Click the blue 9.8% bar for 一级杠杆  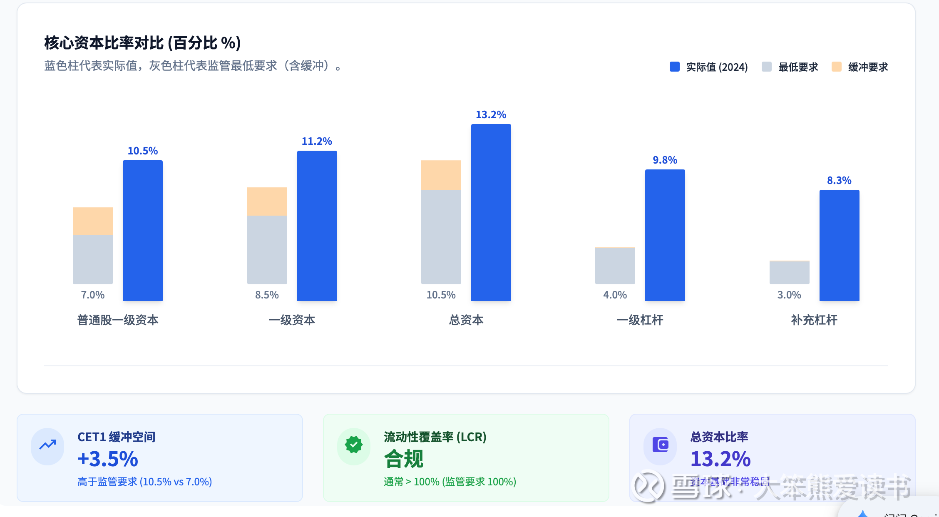click(x=665, y=235)
